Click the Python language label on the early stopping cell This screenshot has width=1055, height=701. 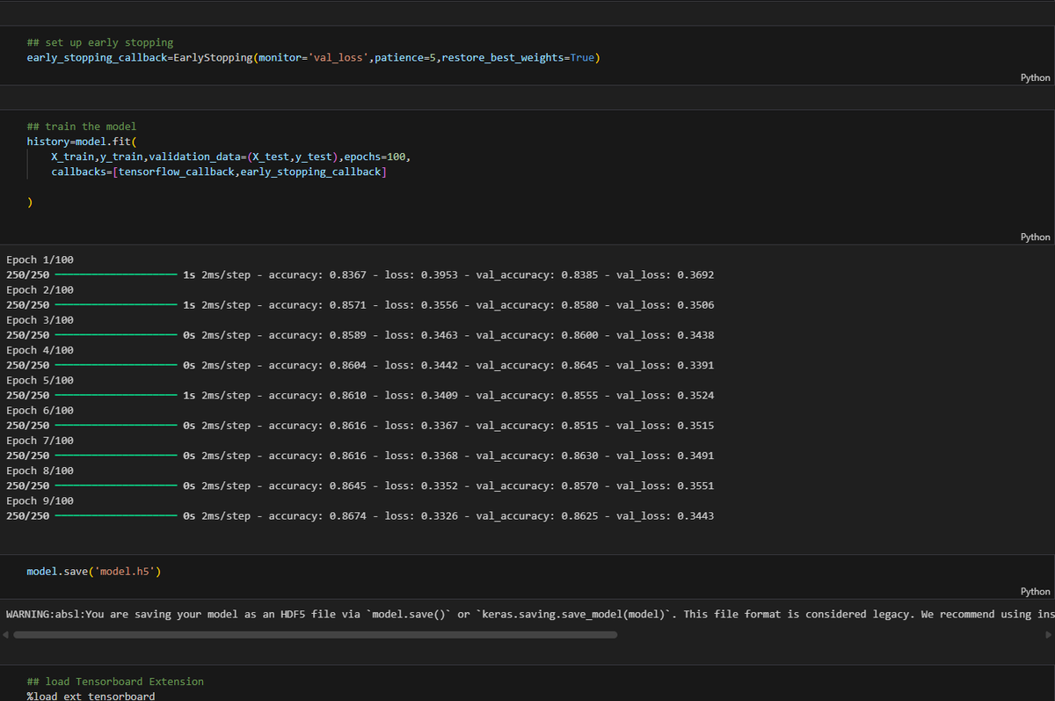point(1035,77)
